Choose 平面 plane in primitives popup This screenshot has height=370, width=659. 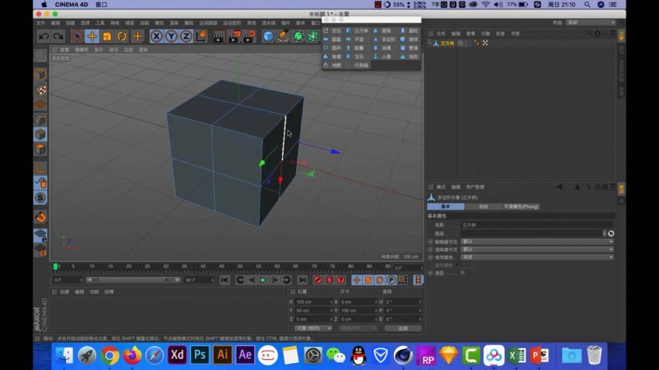click(356, 39)
